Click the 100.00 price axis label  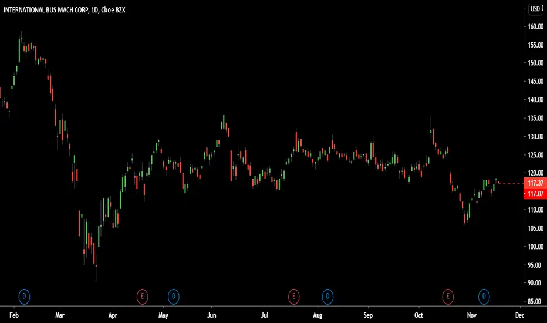click(535, 247)
